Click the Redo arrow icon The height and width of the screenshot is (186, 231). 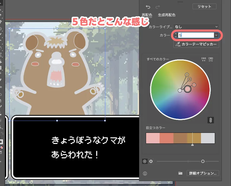pos(158,7)
